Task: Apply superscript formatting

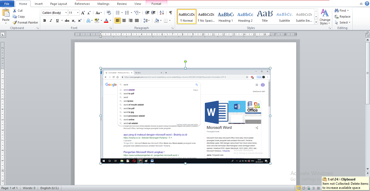Action: pos(80,21)
